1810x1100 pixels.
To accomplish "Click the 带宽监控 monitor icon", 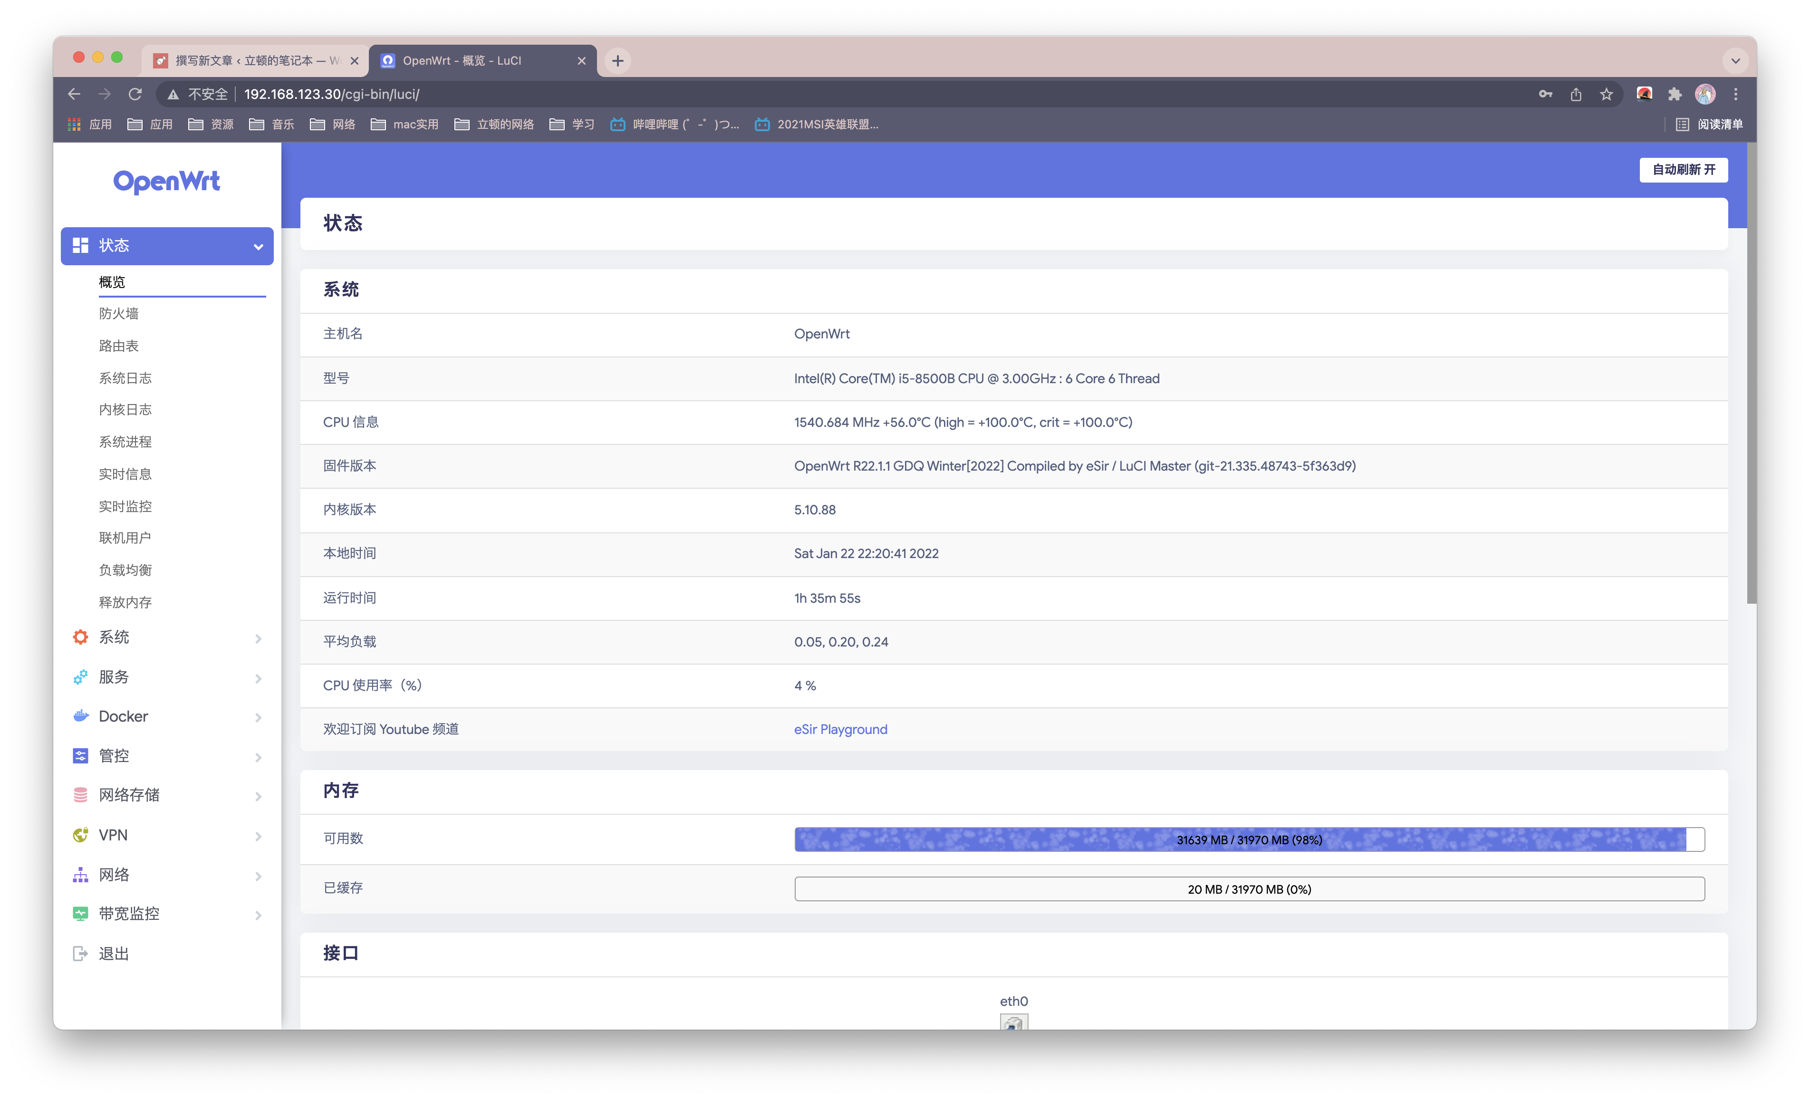I will pos(81,913).
